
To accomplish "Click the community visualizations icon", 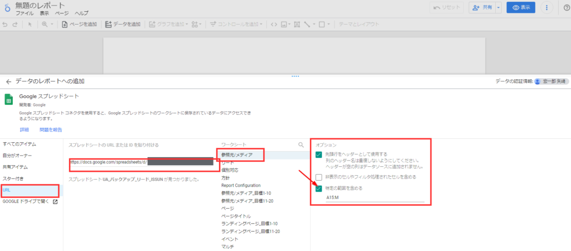I will point(195,25).
